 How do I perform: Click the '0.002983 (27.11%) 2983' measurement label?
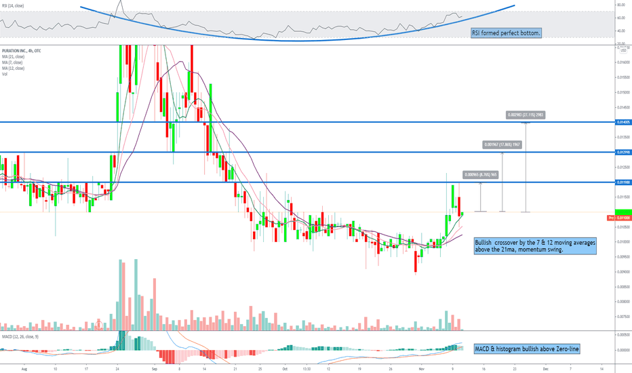pyautogui.click(x=526, y=115)
